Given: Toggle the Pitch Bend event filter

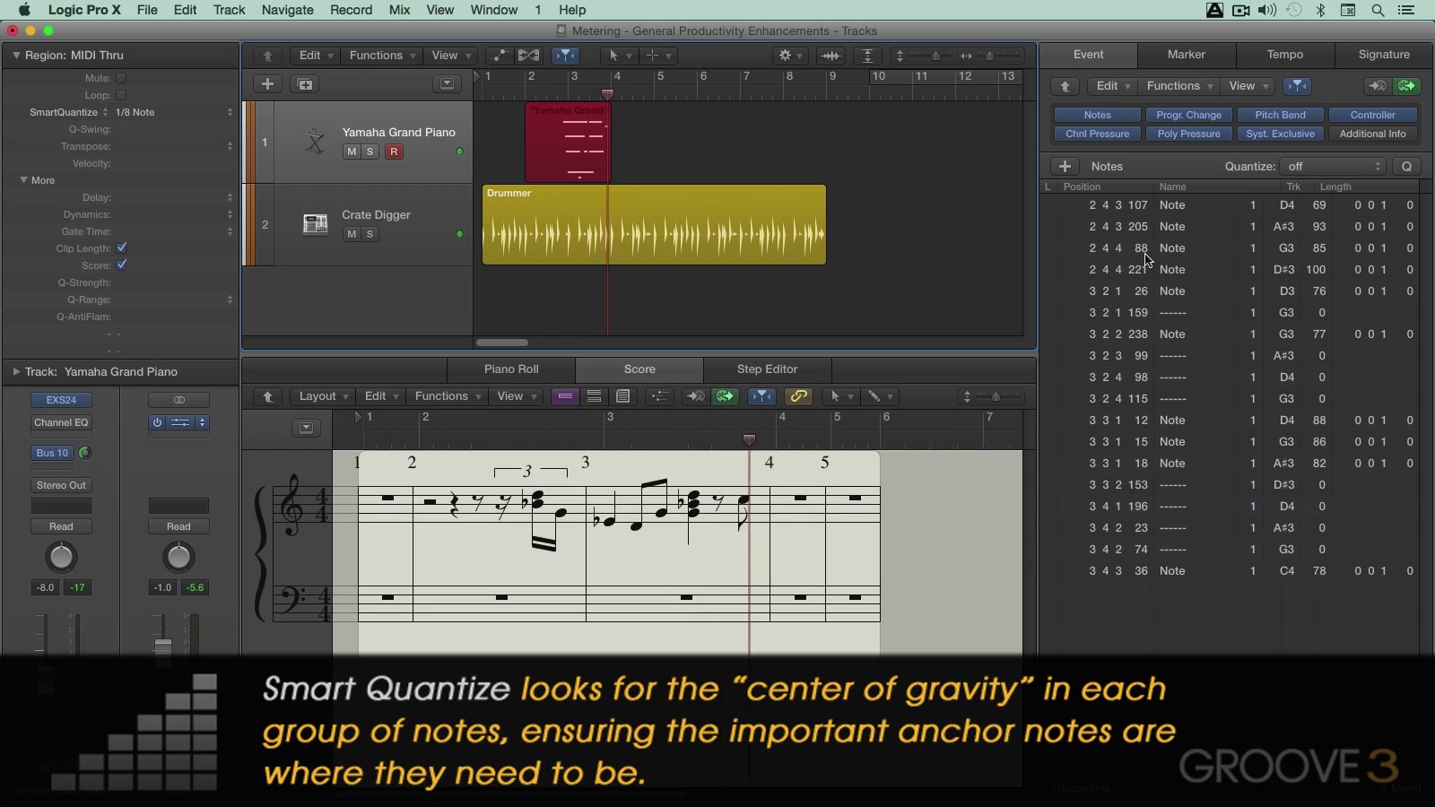Looking at the screenshot, I should [x=1281, y=115].
